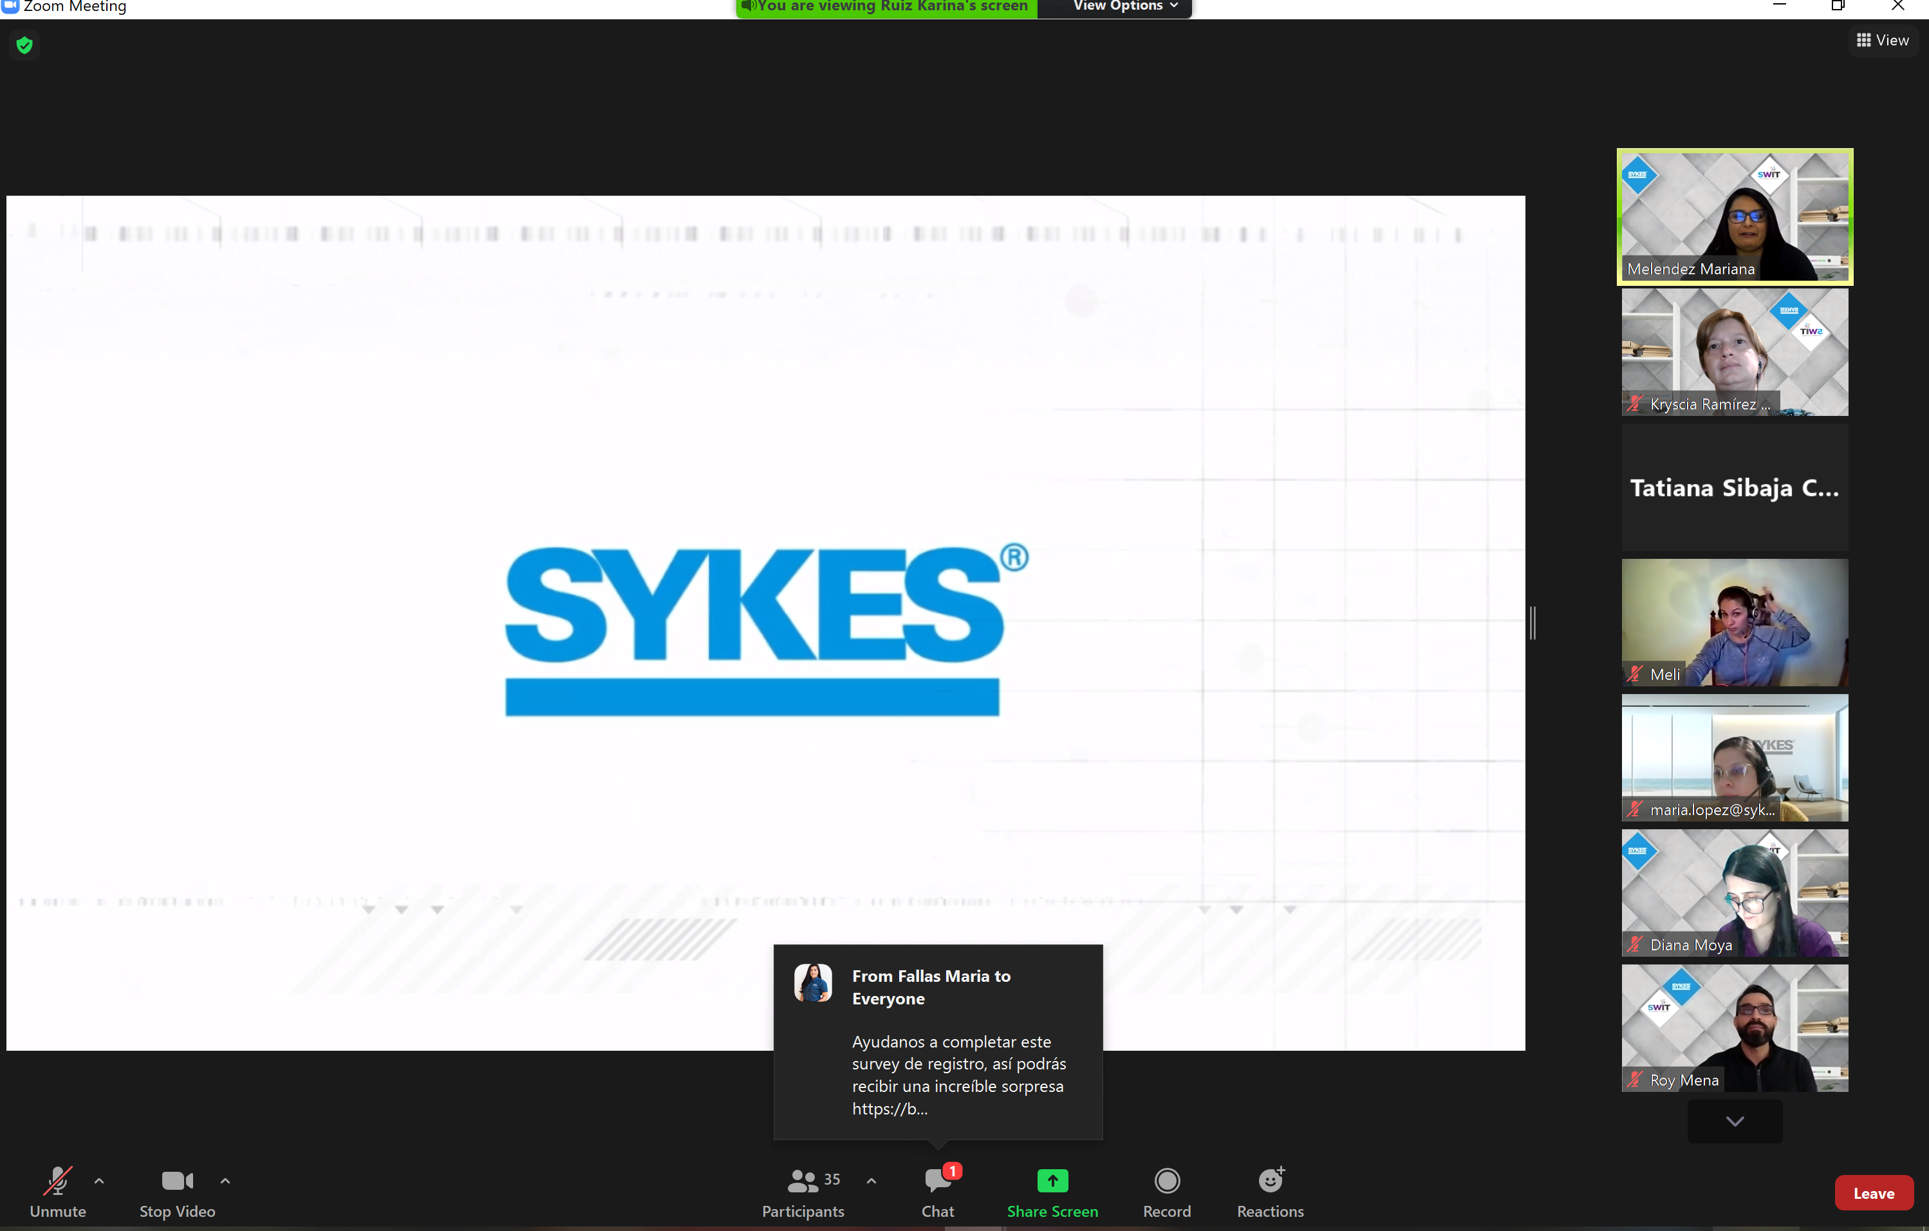Click the muted mic icon on Diana Moya
1929x1231 pixels.
(x=1634, y=944)
